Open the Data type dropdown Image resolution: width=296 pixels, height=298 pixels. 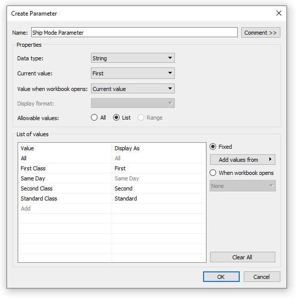(133, 58)
